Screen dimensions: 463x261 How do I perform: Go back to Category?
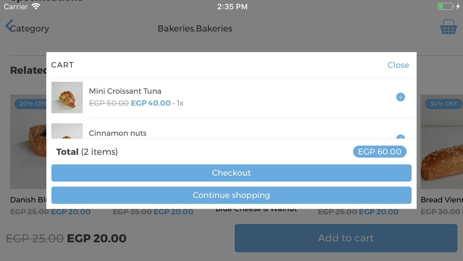[30, 29]
